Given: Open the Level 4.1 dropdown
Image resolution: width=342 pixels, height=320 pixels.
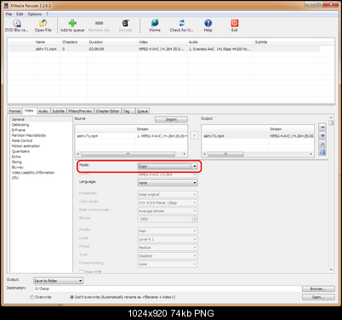Looking at the screenshot, I should [x=168, y=239].
